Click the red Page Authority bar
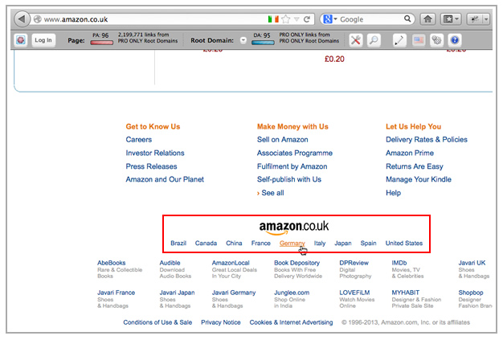This screenshot has height=340, width=503. click(x=101, y=43)
